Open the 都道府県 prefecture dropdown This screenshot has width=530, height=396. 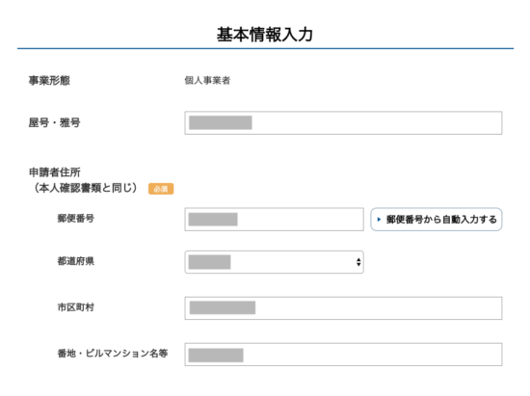click(x=274, y=262)
